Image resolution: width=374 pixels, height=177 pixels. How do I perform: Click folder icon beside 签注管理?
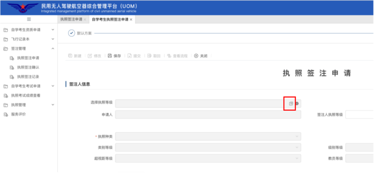[x=6, y=49]
